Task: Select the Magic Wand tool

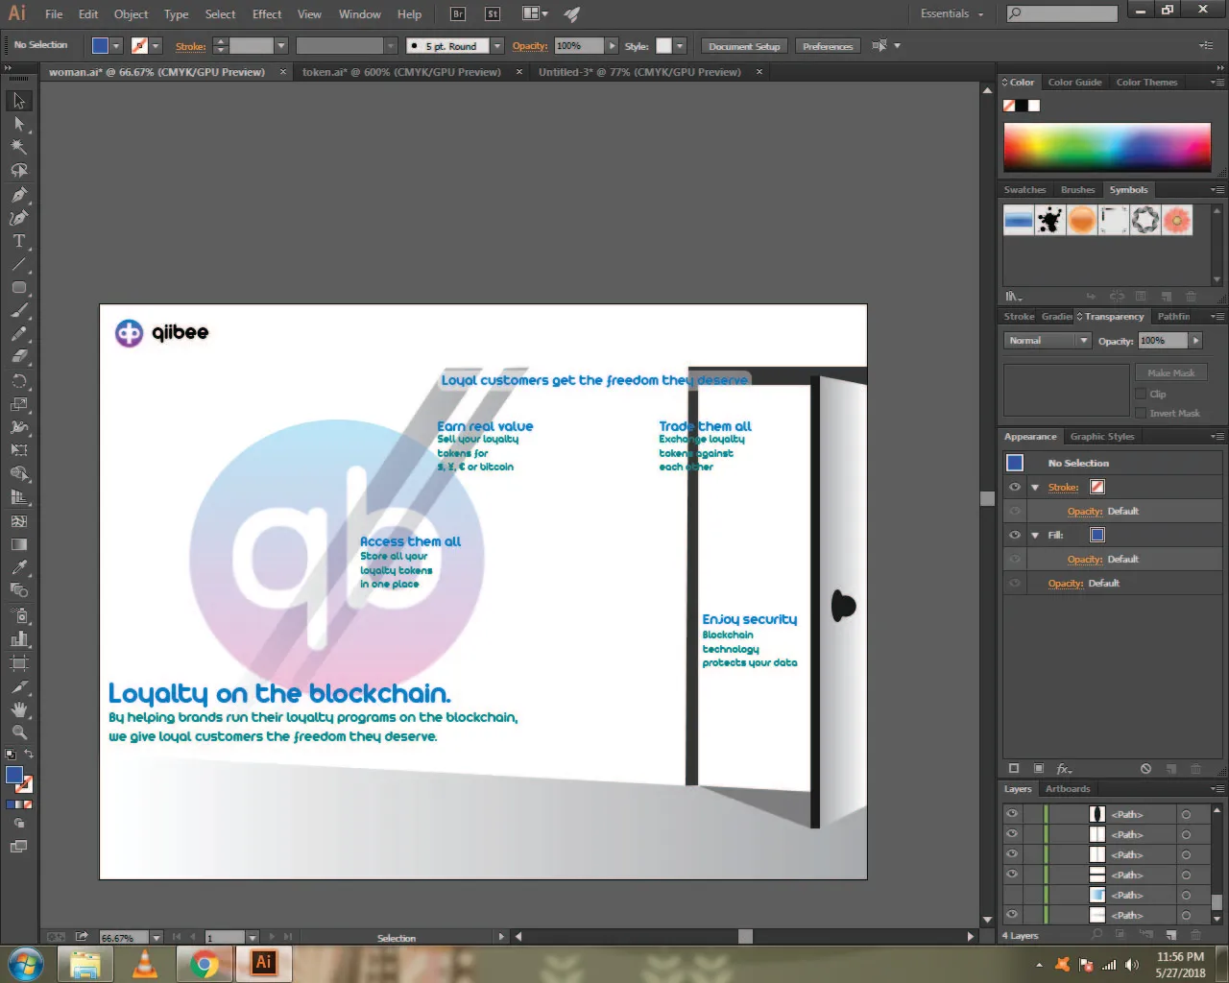Action: 19,147
